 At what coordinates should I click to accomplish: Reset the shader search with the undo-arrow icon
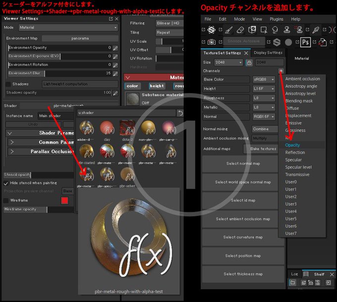(x=180, y=113)
